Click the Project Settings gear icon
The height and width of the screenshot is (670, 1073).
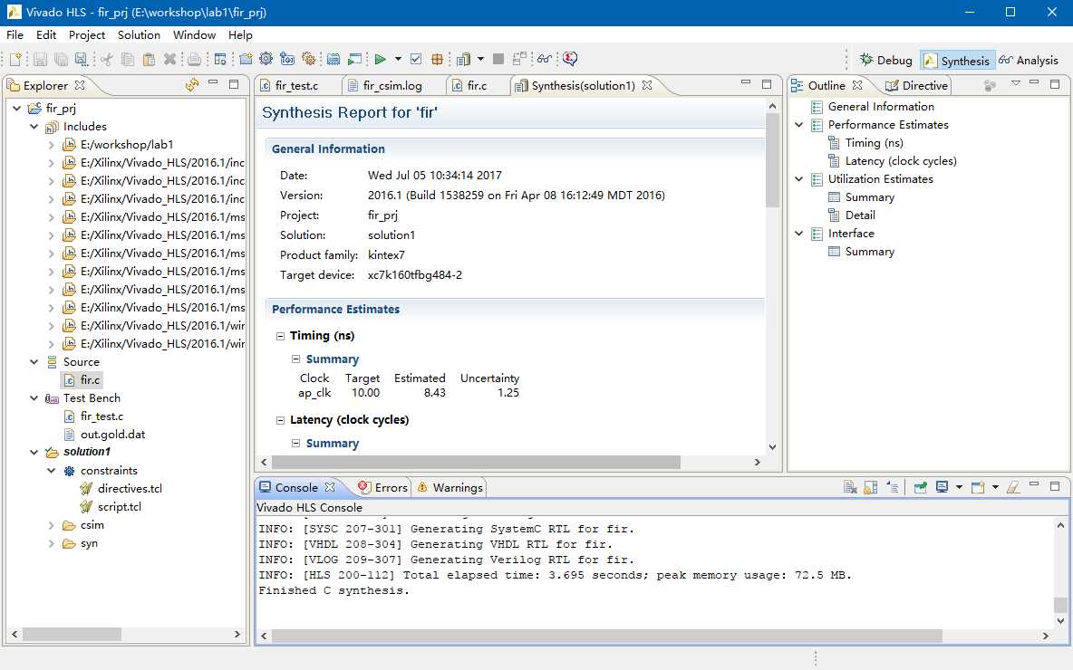point(266,60)
